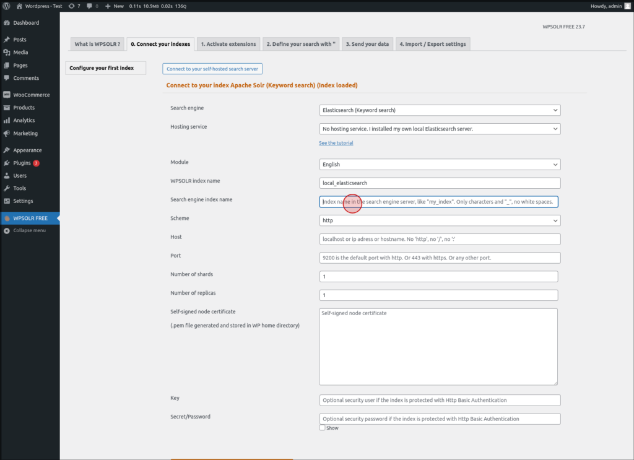This screenshot has width=634, height=460.
Task: Open Media library icon in sidebar
Action: tap(6, 52)
